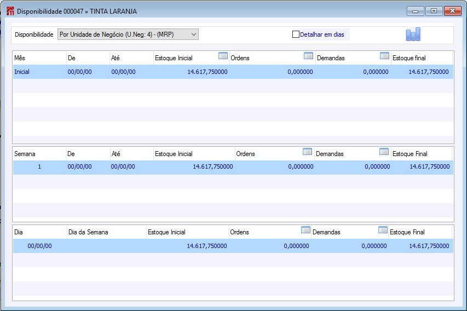Open the Disponibilidade dropdown

[128, 34]
